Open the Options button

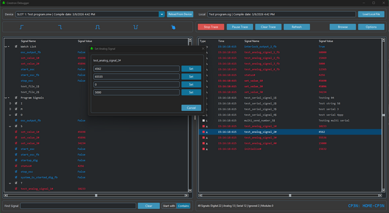(x=371, y=27)
